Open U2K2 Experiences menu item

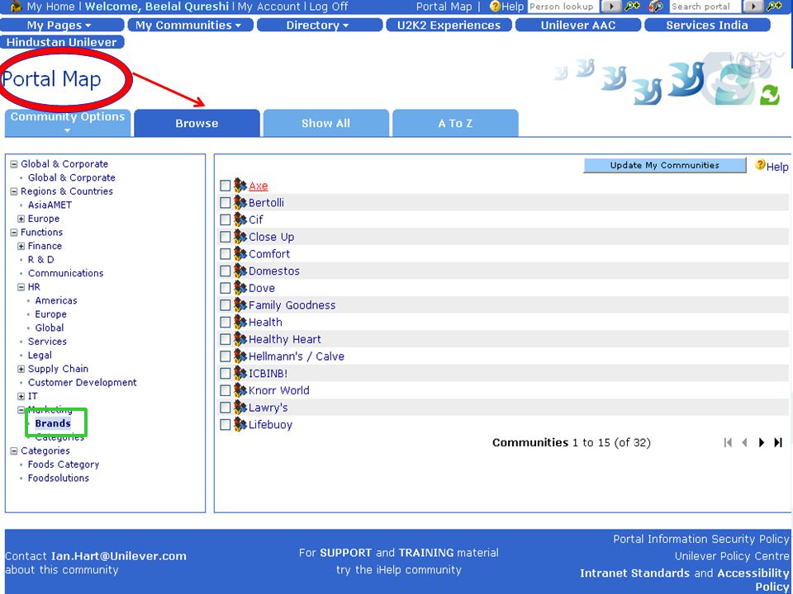pos(449,25)
